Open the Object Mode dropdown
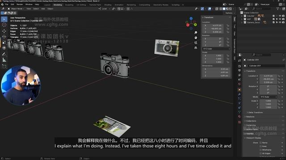The width and height of the screenshot is (286, 160). 16,9
